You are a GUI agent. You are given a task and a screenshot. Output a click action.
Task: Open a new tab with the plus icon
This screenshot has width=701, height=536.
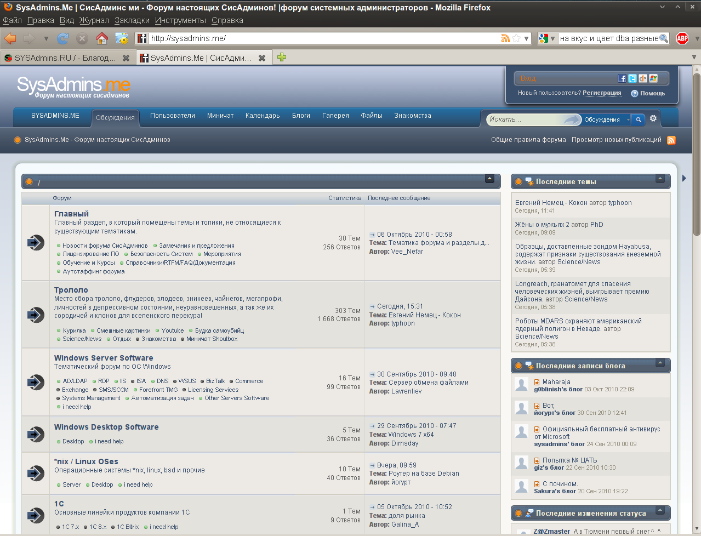click(x=282, y=57)
